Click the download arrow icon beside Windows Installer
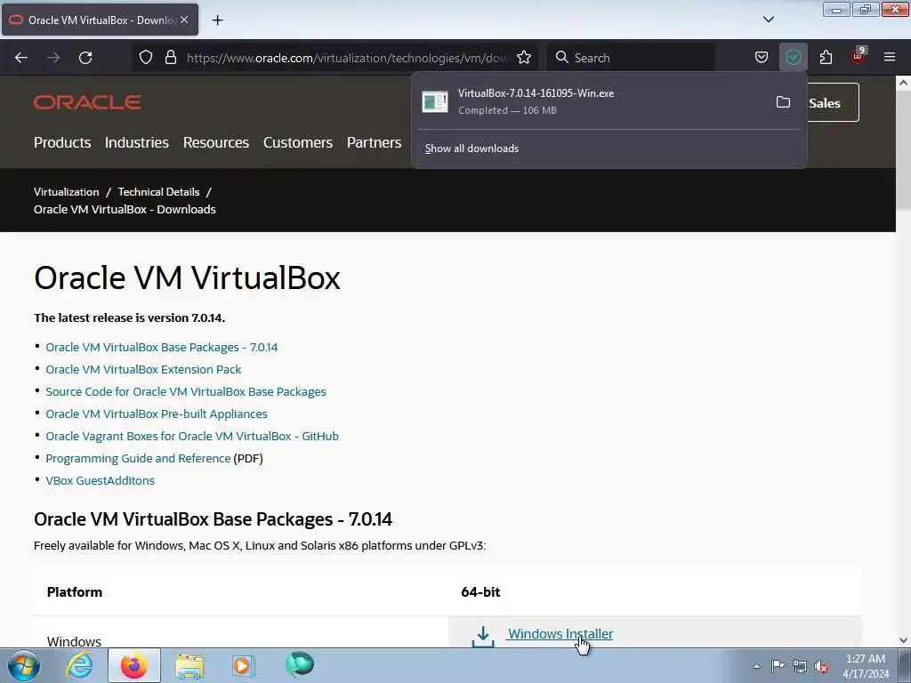The height and width of the screenshot is (683, 911). tap(483, 637)
